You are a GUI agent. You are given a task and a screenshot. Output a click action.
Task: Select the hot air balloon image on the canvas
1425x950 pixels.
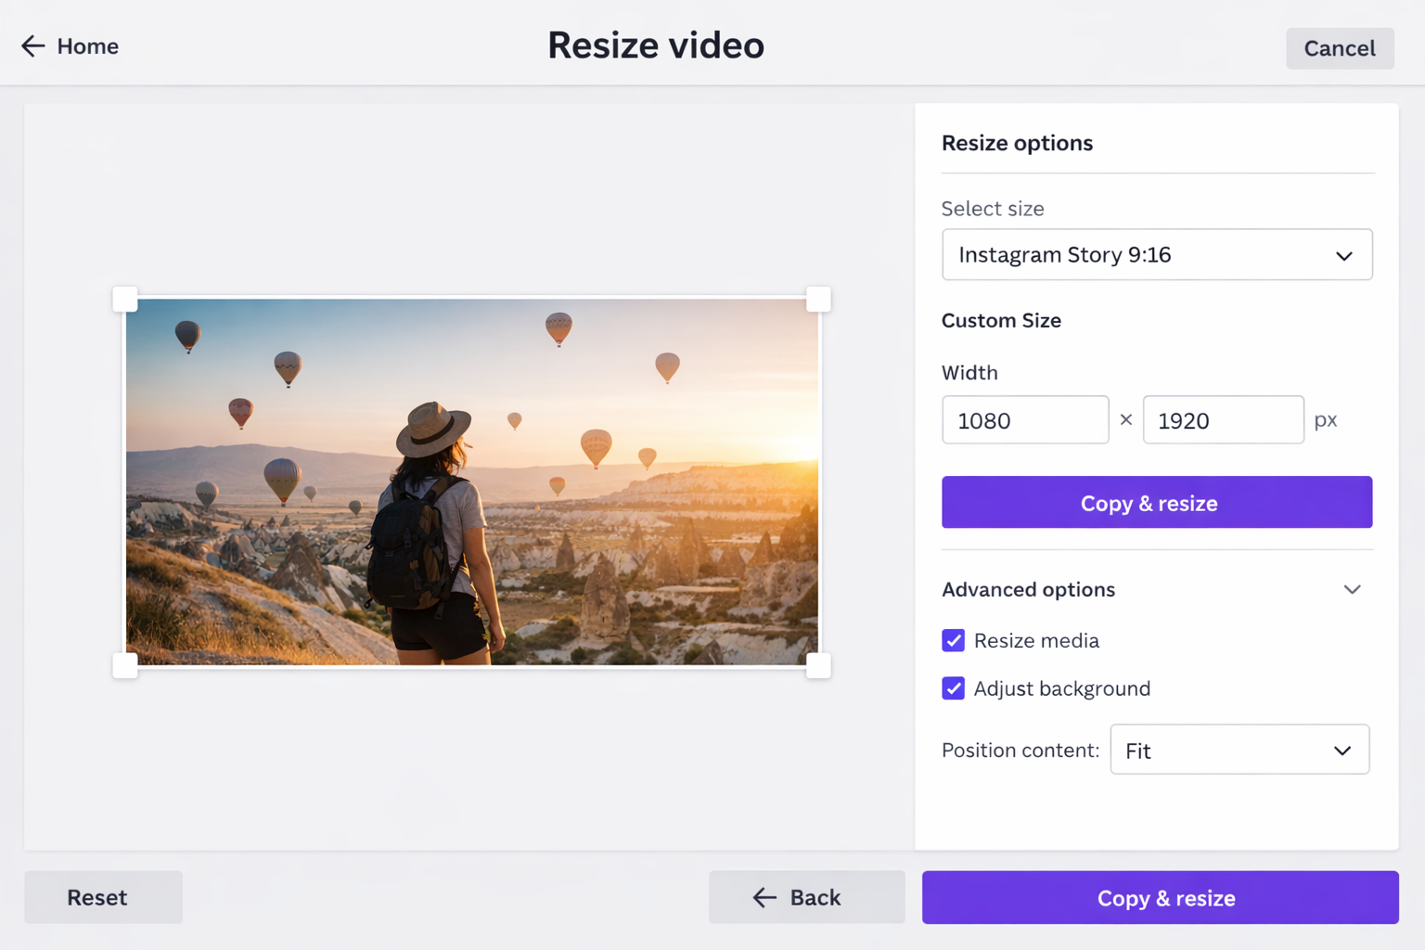pos(471,481)
